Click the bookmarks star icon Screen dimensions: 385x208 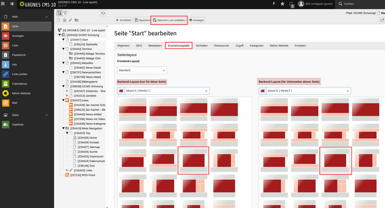tap(282, 4)
